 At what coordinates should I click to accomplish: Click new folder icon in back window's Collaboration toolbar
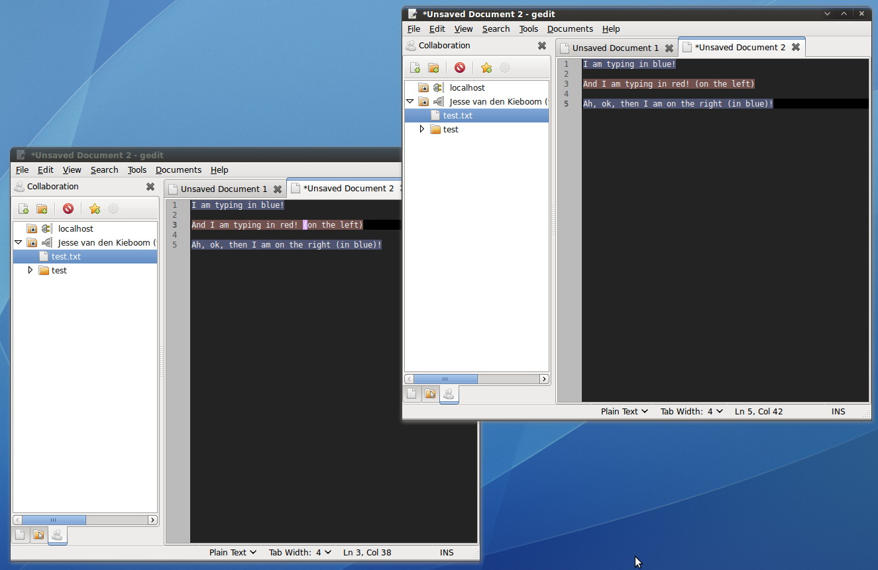[42, 209]
